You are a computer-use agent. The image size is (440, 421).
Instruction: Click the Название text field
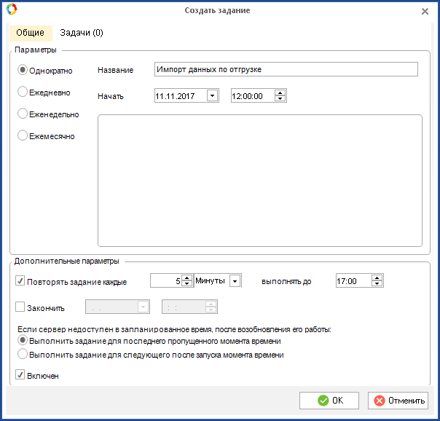point(286,69)
